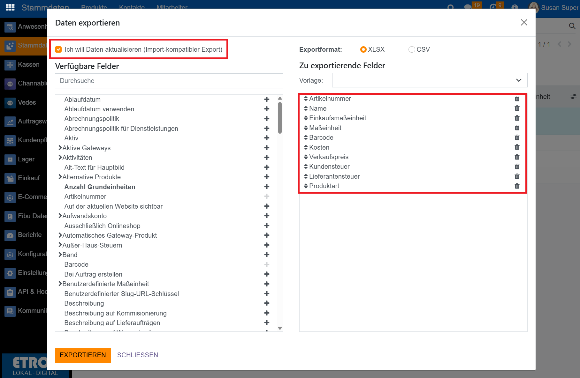Expand the Aufwandskonto tree item

60,216
